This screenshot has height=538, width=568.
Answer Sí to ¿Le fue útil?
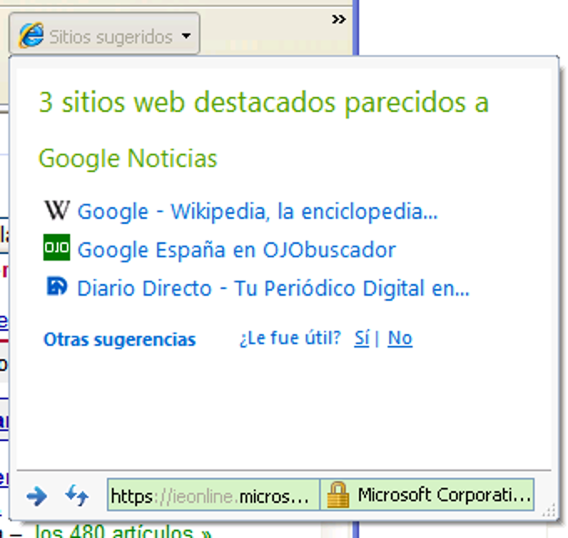pyautogui.click(x=362, y=338)
